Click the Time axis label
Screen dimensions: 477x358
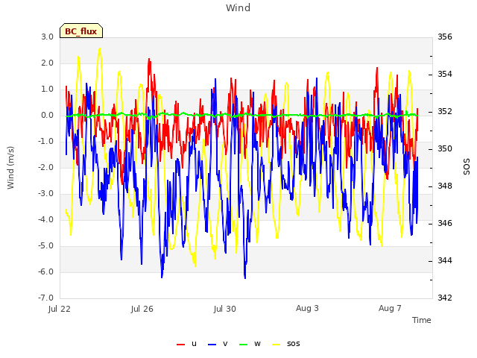[422, 320]
